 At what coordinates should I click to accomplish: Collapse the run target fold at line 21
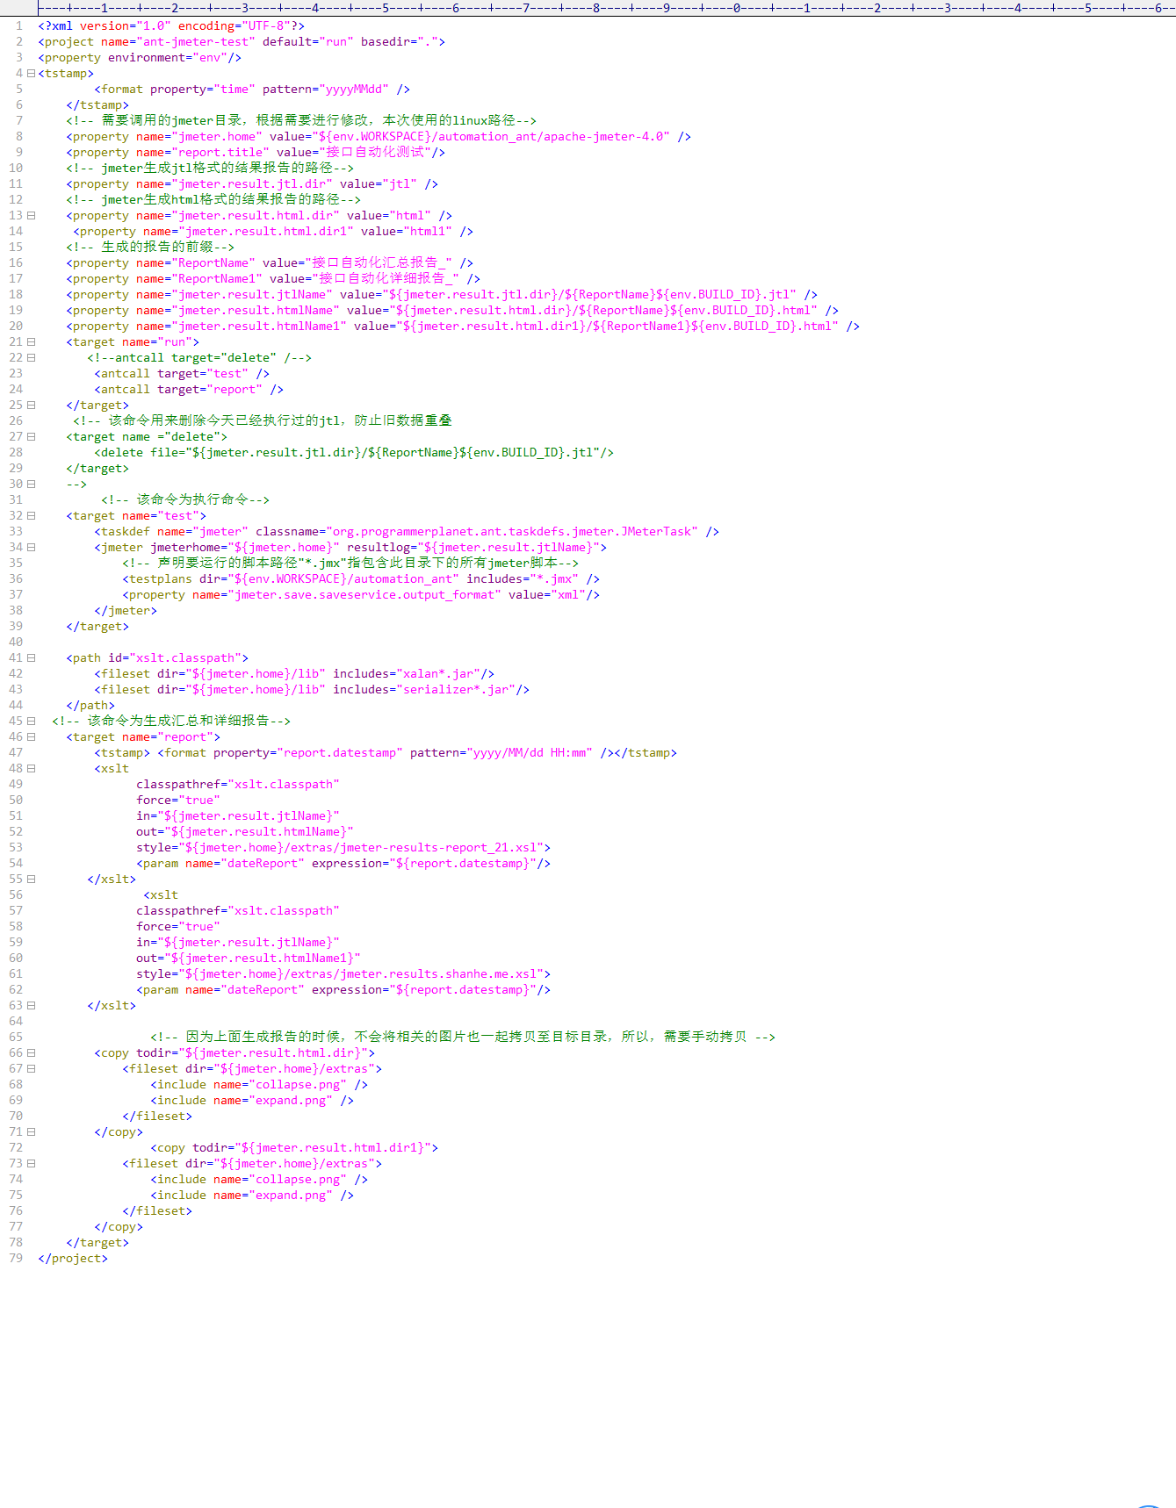pyautogui.click(x=31, y=342)
